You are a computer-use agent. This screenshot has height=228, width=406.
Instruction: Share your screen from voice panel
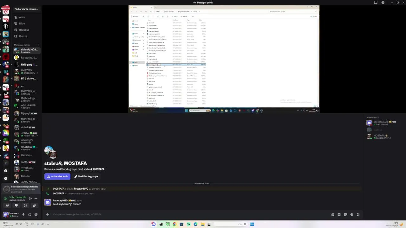16,206
